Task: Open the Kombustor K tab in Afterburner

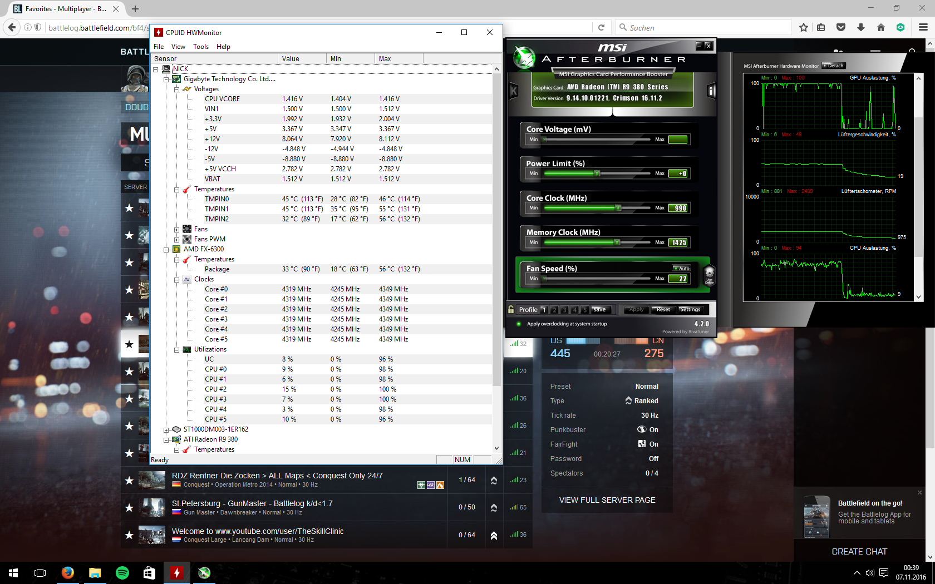Action: tap(514, 91)
